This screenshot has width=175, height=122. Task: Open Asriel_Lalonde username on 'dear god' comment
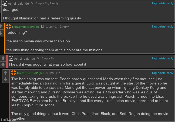(x=18, y=4)
